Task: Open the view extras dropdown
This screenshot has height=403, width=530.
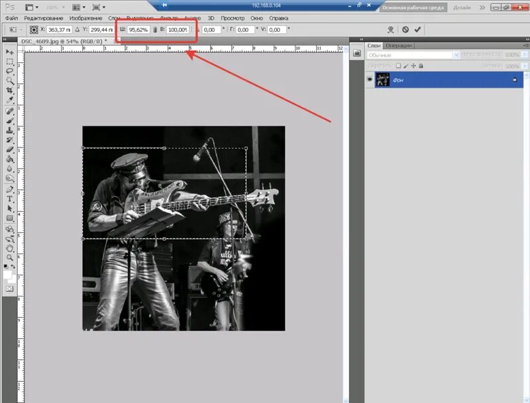Action: 32,7
